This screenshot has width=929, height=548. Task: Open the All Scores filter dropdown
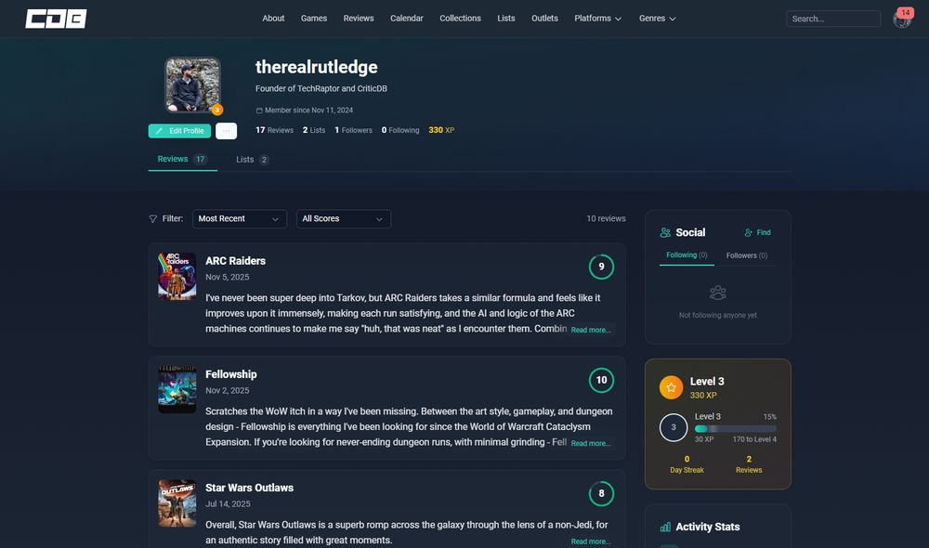[x=344, y=218]
